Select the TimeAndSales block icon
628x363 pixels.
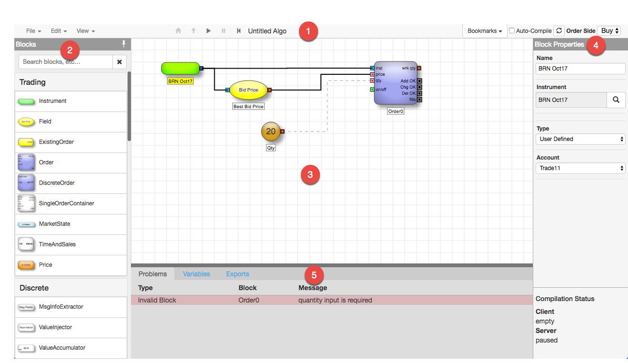tap(26, 244)
